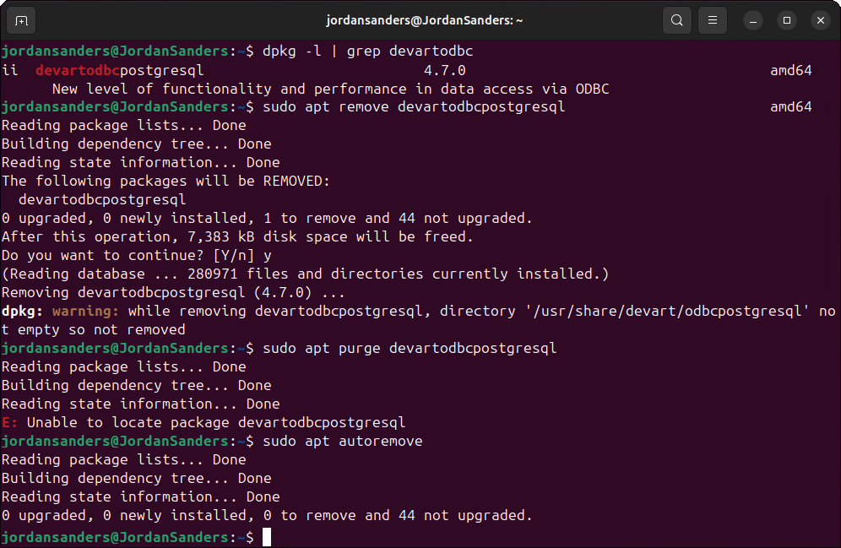Select the new tab plus icon
The image size is (841, 548).
click(x=20, y=19)
